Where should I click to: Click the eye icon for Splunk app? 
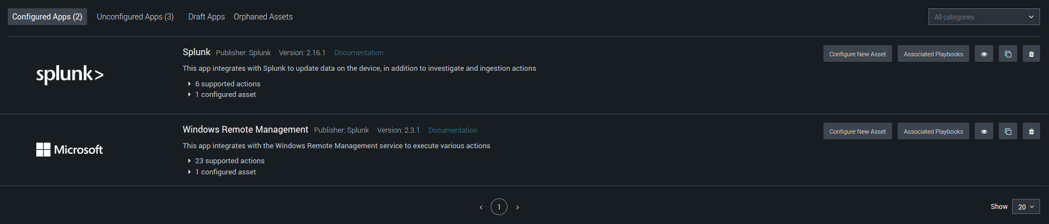click(984, 54)
